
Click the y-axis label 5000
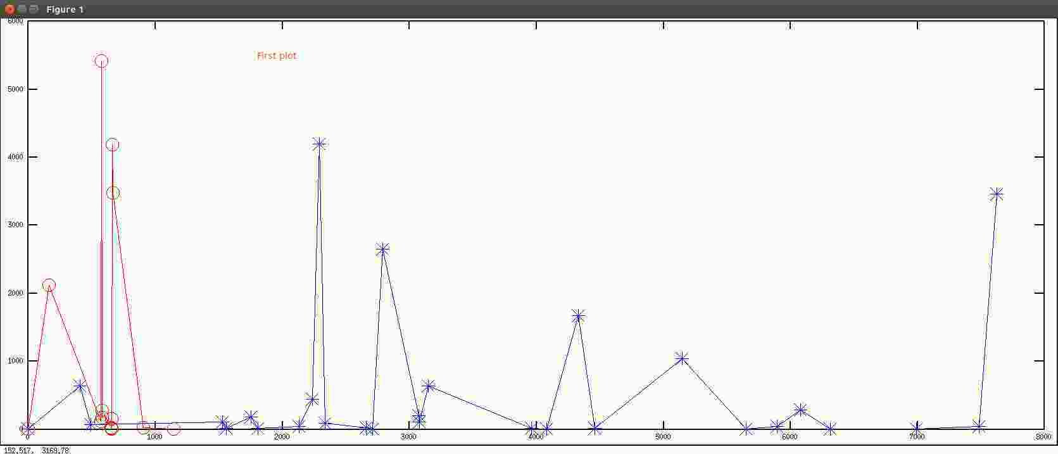(x=15, y=89)
